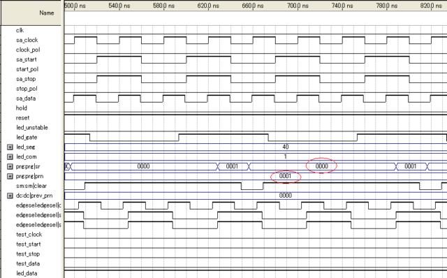
Task: Click the Name column header
Action: (47, 13)
